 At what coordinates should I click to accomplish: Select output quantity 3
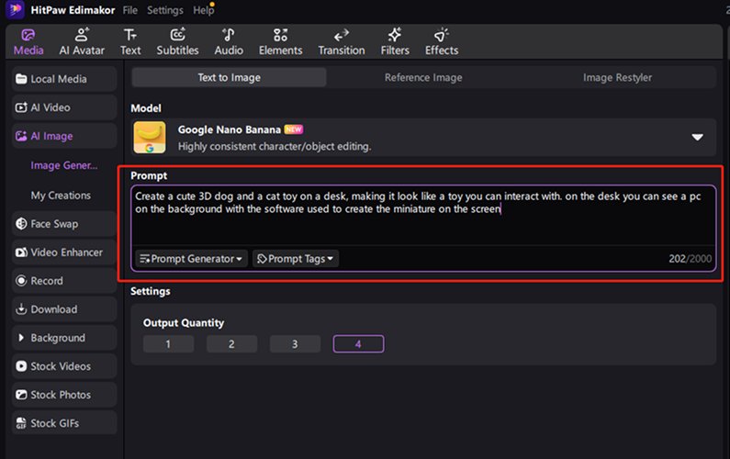[295, 344]
